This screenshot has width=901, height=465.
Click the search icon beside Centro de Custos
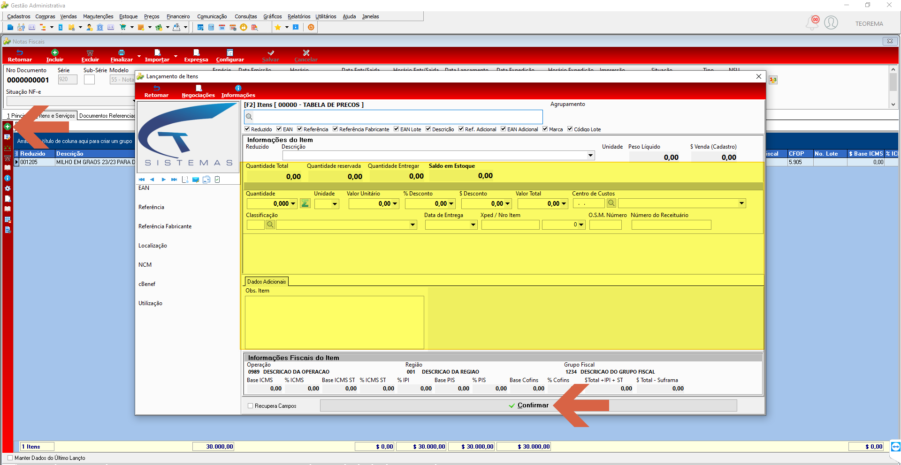611,203
